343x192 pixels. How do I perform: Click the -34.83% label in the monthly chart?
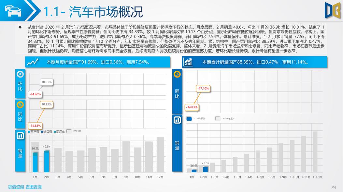pyautogui.click(x=35, y=126)
